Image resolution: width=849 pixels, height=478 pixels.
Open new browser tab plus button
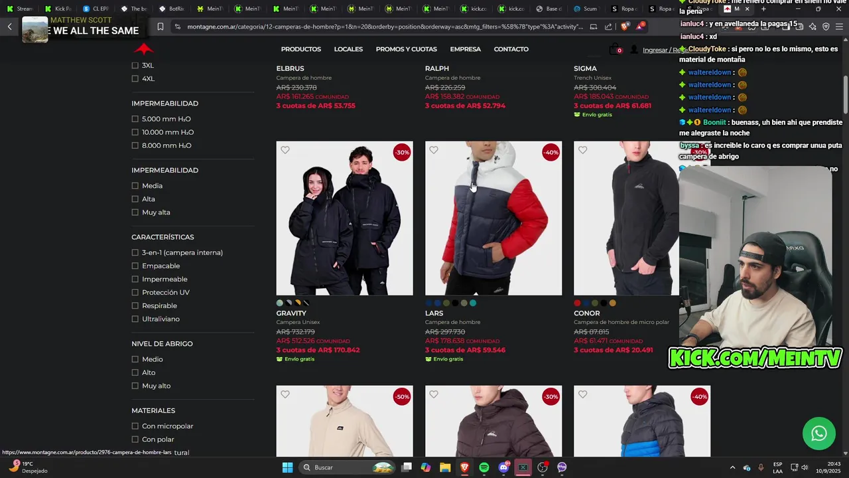coord(763,9)
